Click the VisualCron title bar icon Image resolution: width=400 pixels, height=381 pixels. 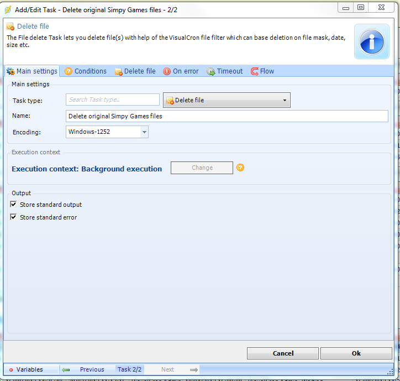[x=8, y=8]
